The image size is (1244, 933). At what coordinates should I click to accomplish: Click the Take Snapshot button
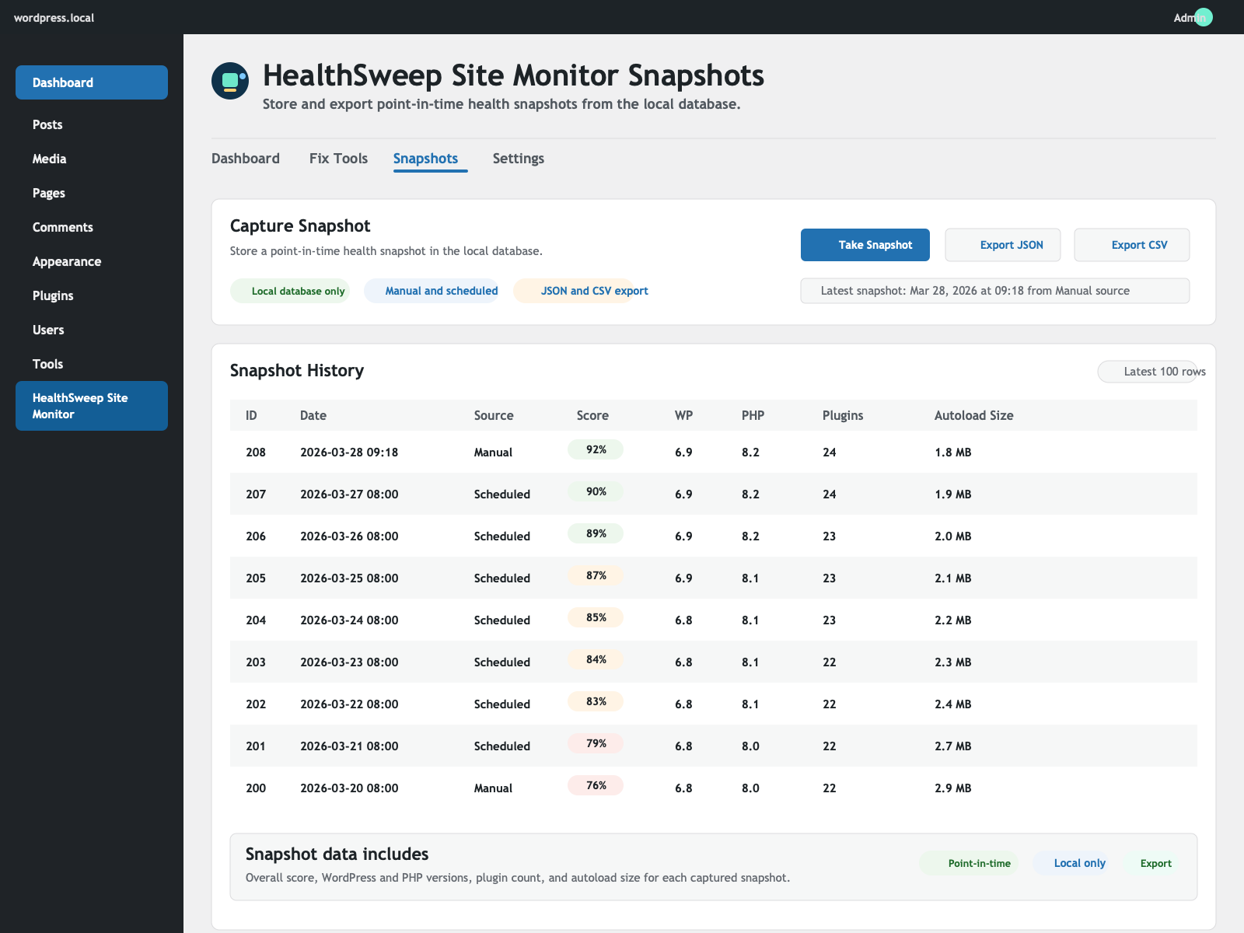tap(865, 245)
